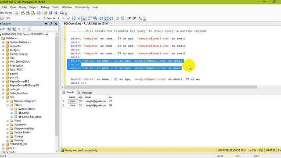Image resolution: width=281 pixels, height=158 pixels.
Task: Click the 'shiva' cell in row 1
Action: (x=72, y=101)
